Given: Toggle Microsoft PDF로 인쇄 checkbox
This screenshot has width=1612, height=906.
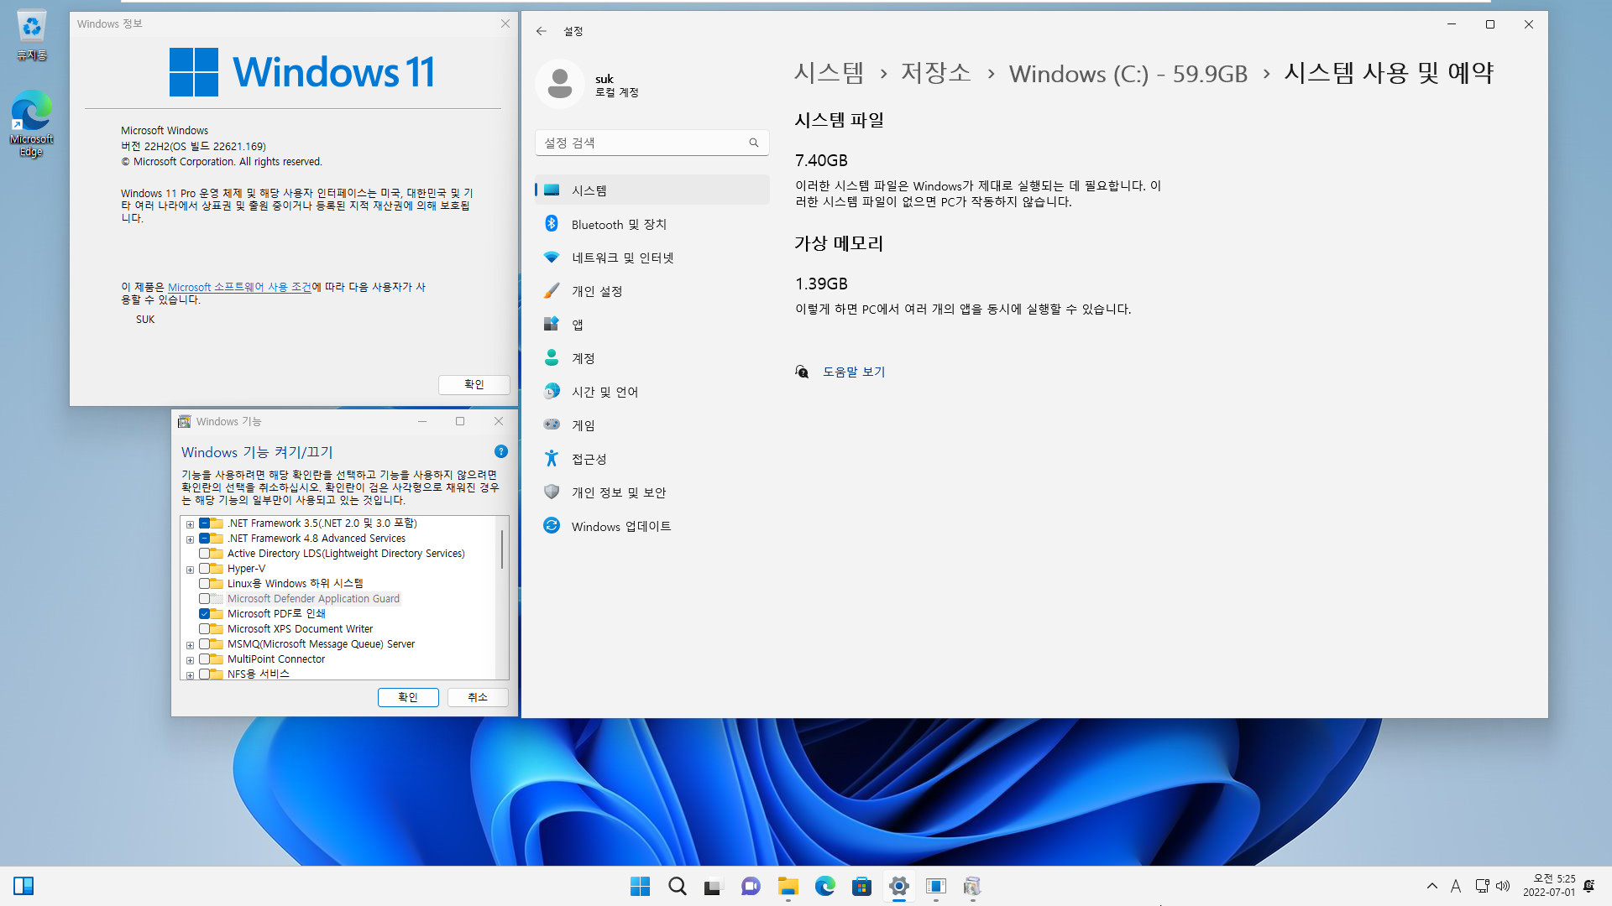Looking at the screenshot, I should click(204, 613).
